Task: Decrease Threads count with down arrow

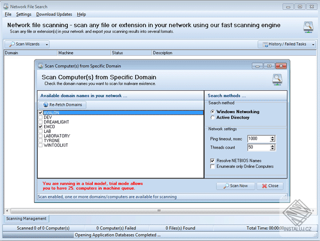Action: tap(272, 149)
